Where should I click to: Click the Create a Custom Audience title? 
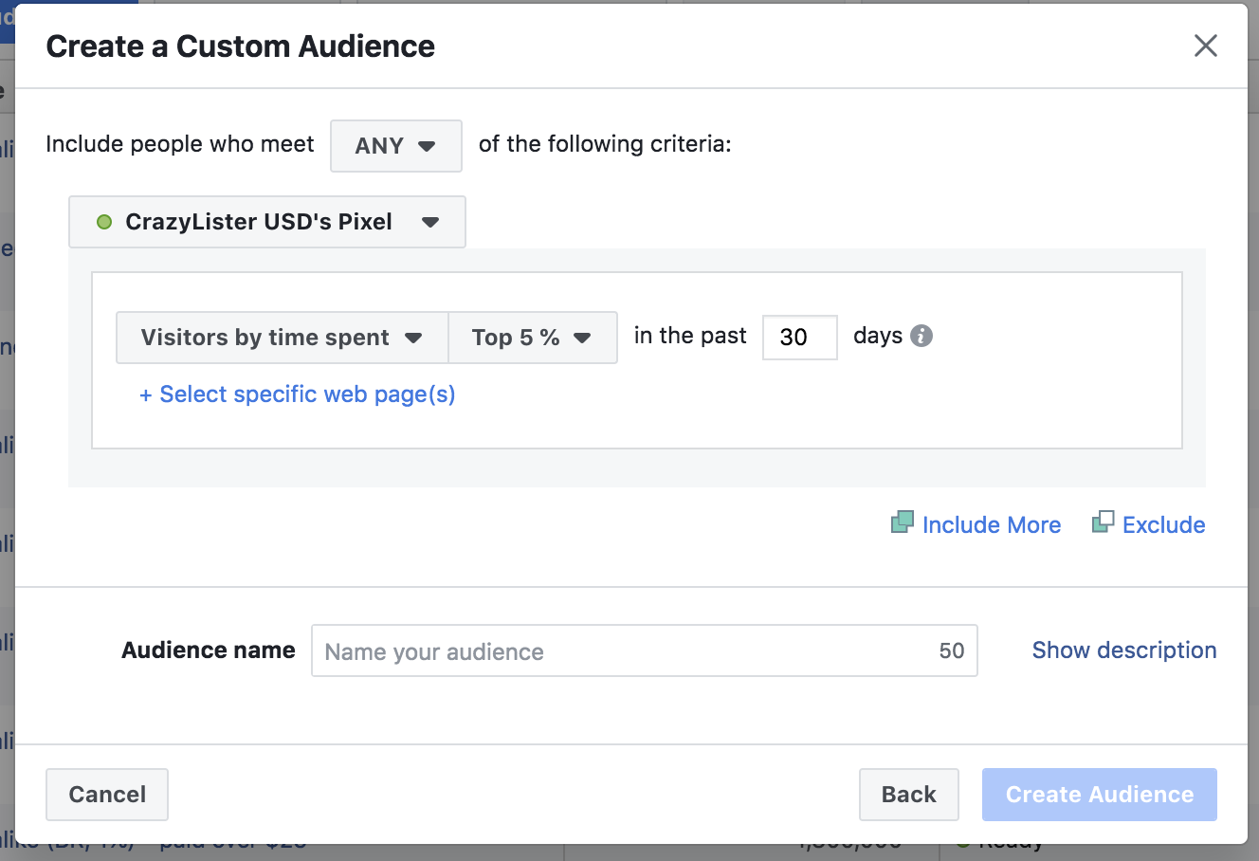[241, 46]
